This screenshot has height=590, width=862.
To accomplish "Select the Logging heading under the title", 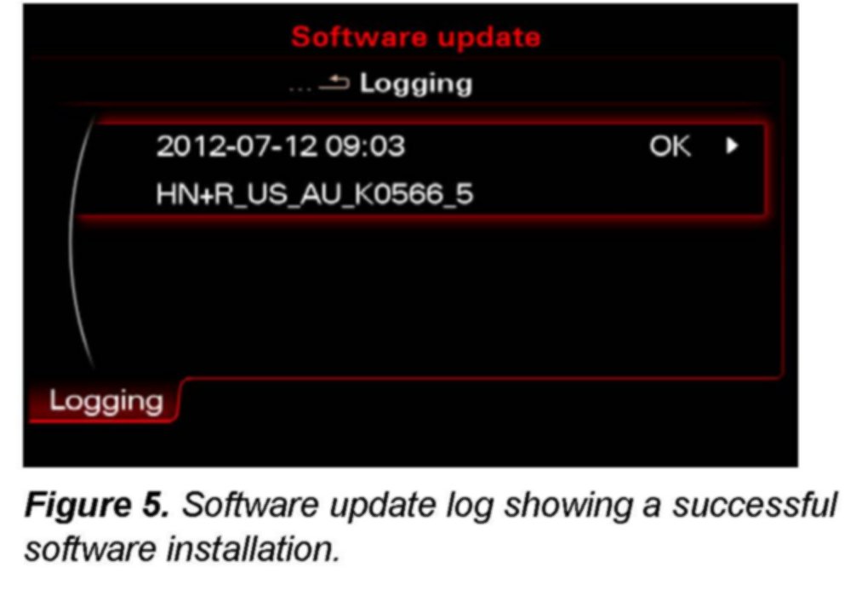I will pyautogui.click(x=416, y=84).
